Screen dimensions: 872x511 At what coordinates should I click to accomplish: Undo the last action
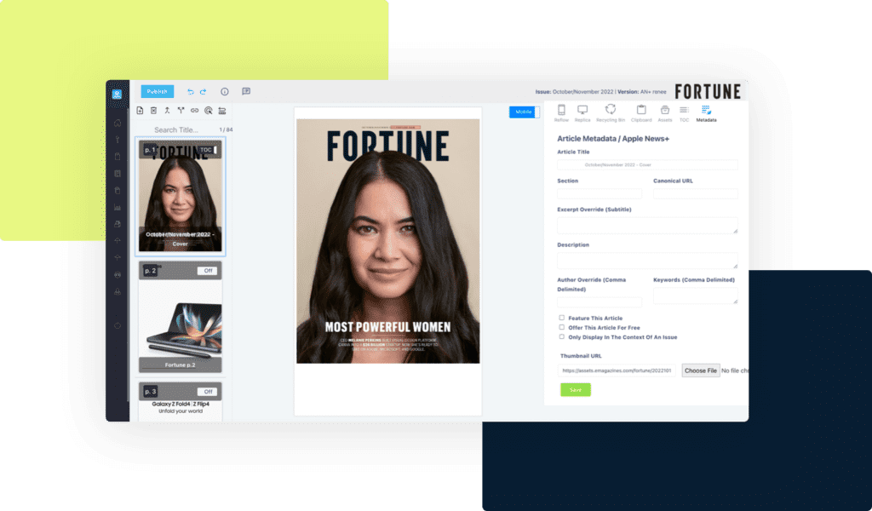[x=190, y=92]
